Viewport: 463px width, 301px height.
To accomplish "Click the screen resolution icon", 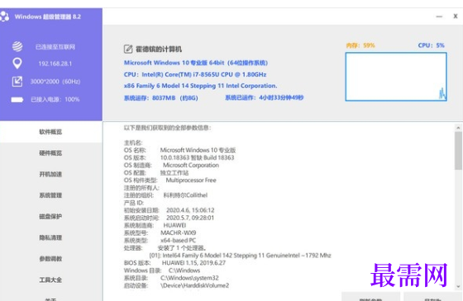I will click(x=17, y=82).
